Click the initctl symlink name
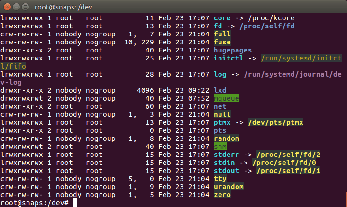 click(x=228, y=58)
